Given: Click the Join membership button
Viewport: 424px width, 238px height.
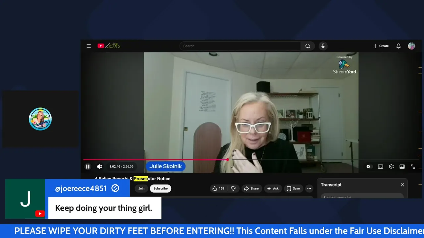Looking at the screenshot, I should (x=141, y=188).
